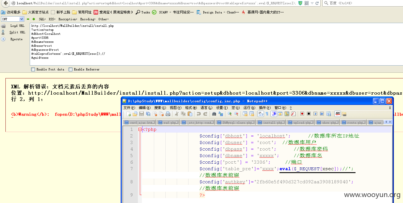Click the Find binoculars icon in Notepad++
The height and width of the screenshot is (203, 403).
pyautogui.click(x=214, y=114)
